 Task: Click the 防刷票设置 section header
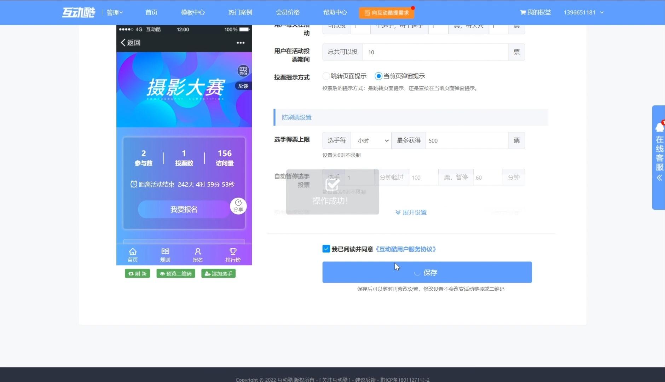tap(411, 117)
